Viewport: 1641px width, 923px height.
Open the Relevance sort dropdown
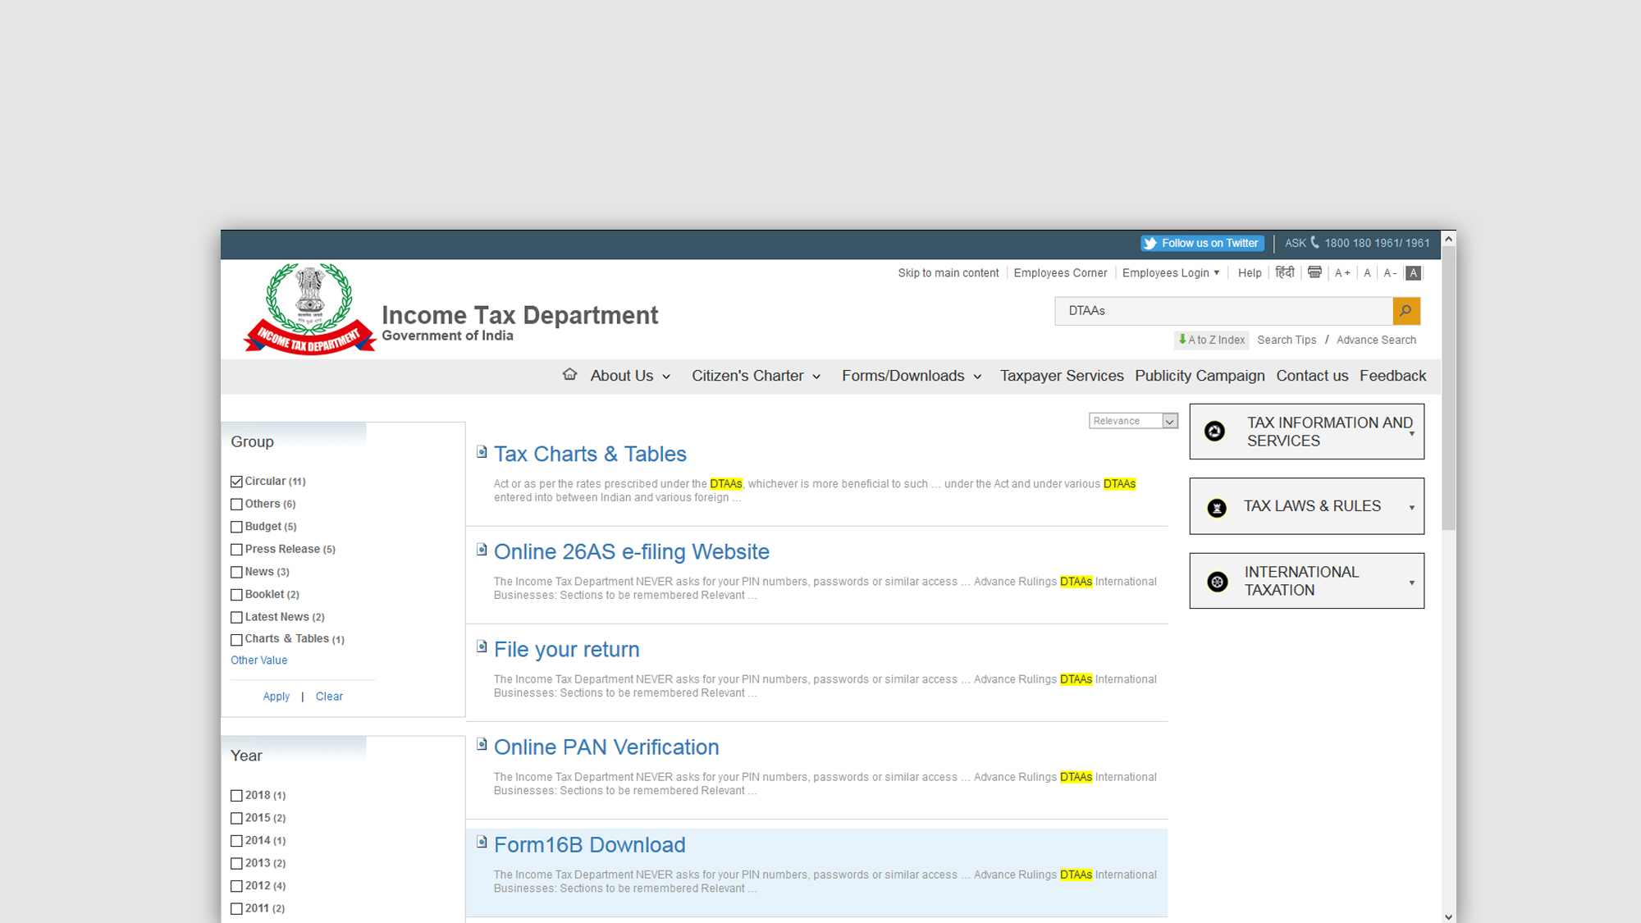coord(1133,421)
